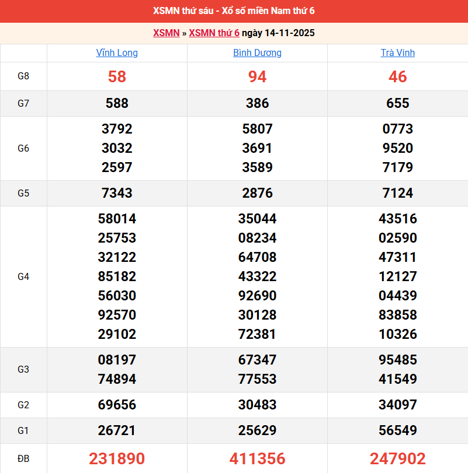
Task: Select Trà Vinh G8 result 46
Action: point(397,76)
